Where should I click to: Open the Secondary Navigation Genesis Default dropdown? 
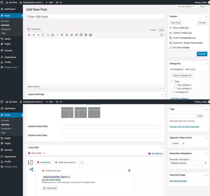pyautogui.click(x=188, y=163)
